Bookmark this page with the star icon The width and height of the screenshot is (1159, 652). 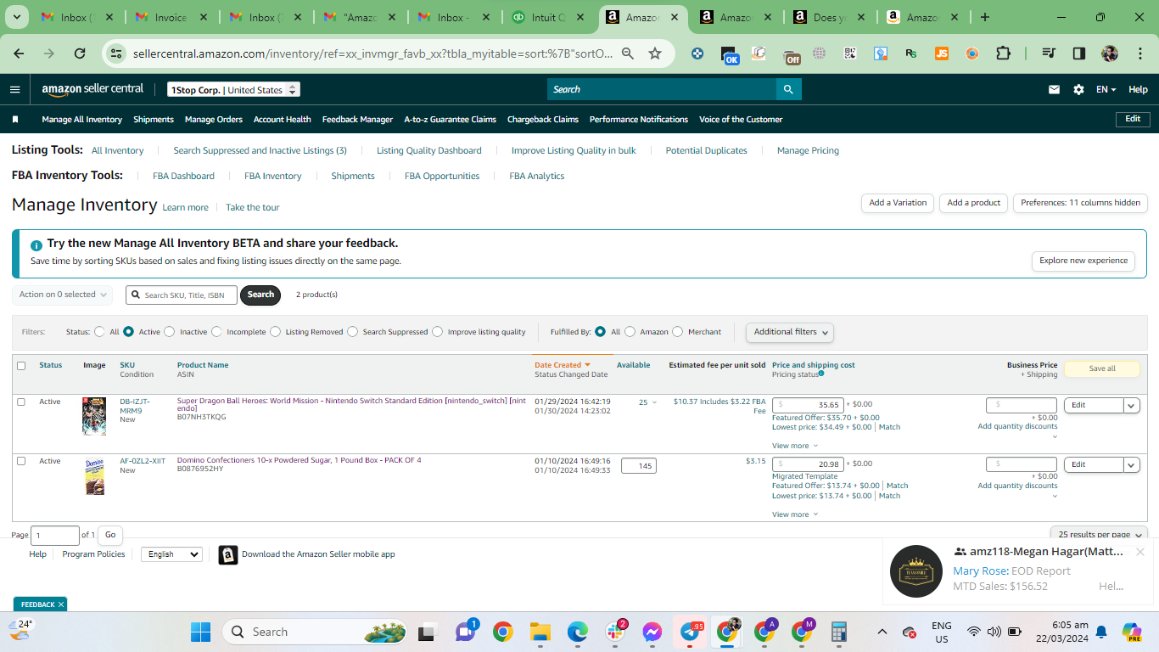655,53
